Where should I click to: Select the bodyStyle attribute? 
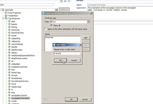tap(15, 30)
